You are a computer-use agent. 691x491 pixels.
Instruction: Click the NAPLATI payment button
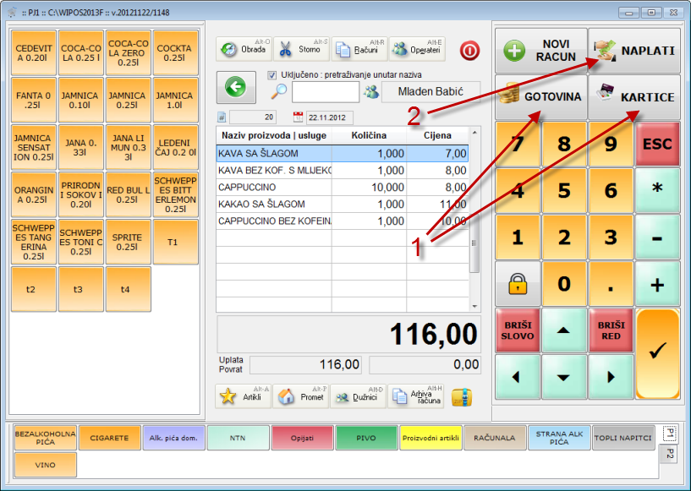634,51
